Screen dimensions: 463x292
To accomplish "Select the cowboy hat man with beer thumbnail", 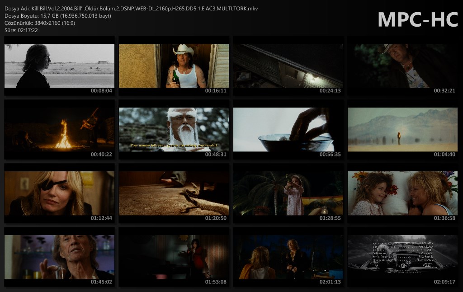I will [174, 66].
